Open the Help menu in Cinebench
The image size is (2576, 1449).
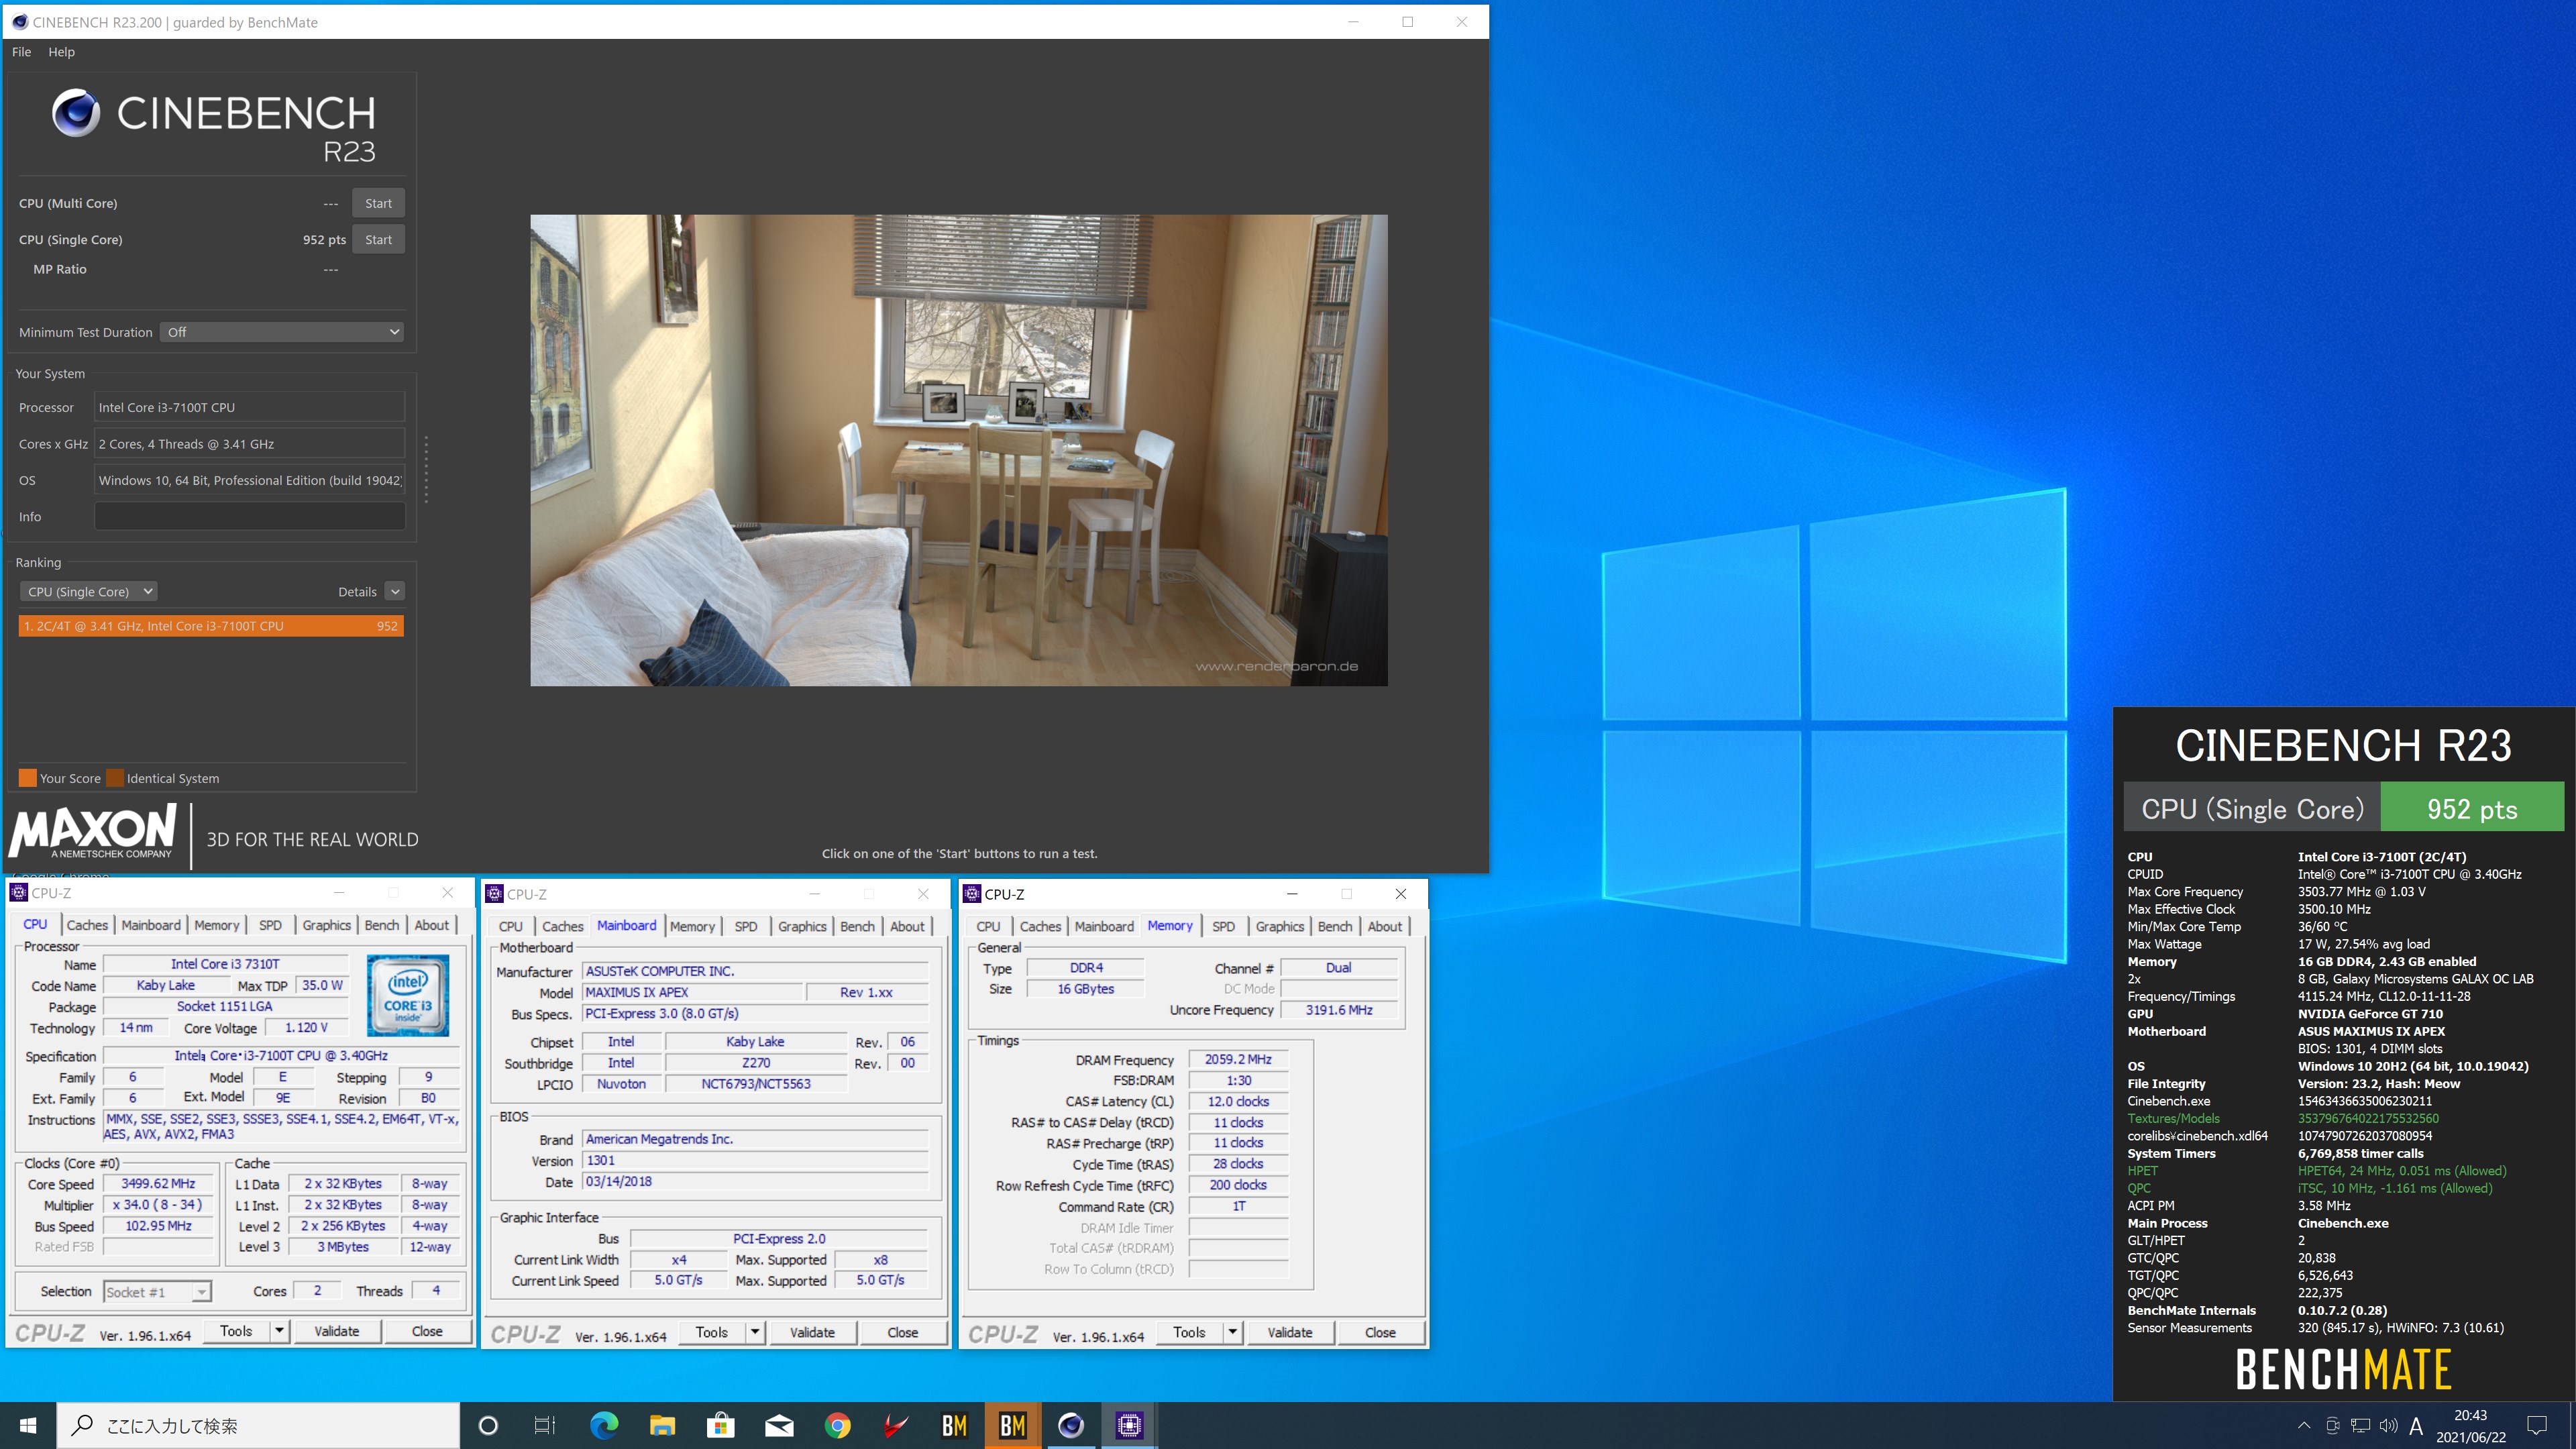(x=61, y=52)
